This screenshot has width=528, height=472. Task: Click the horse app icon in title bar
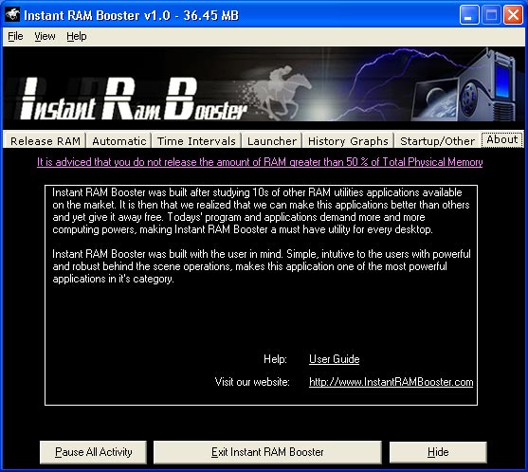12,15
